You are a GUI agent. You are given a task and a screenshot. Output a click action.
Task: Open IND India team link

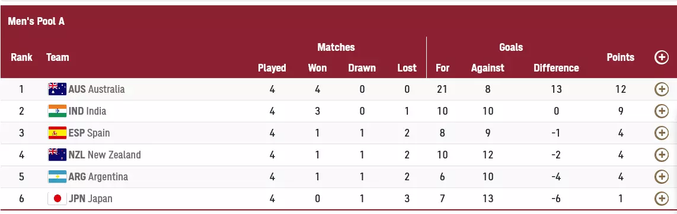click(87, 111)
